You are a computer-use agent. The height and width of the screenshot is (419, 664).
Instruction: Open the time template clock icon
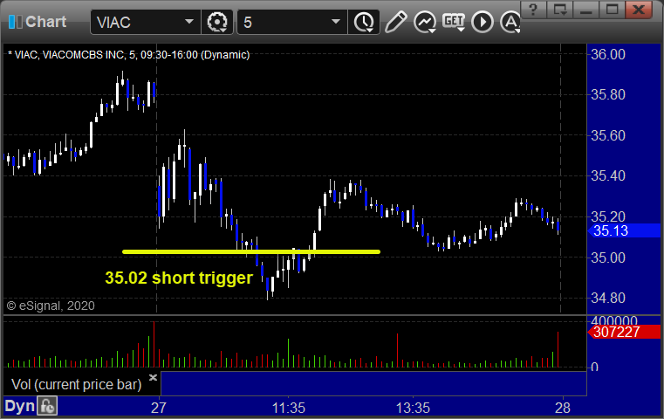364,22
